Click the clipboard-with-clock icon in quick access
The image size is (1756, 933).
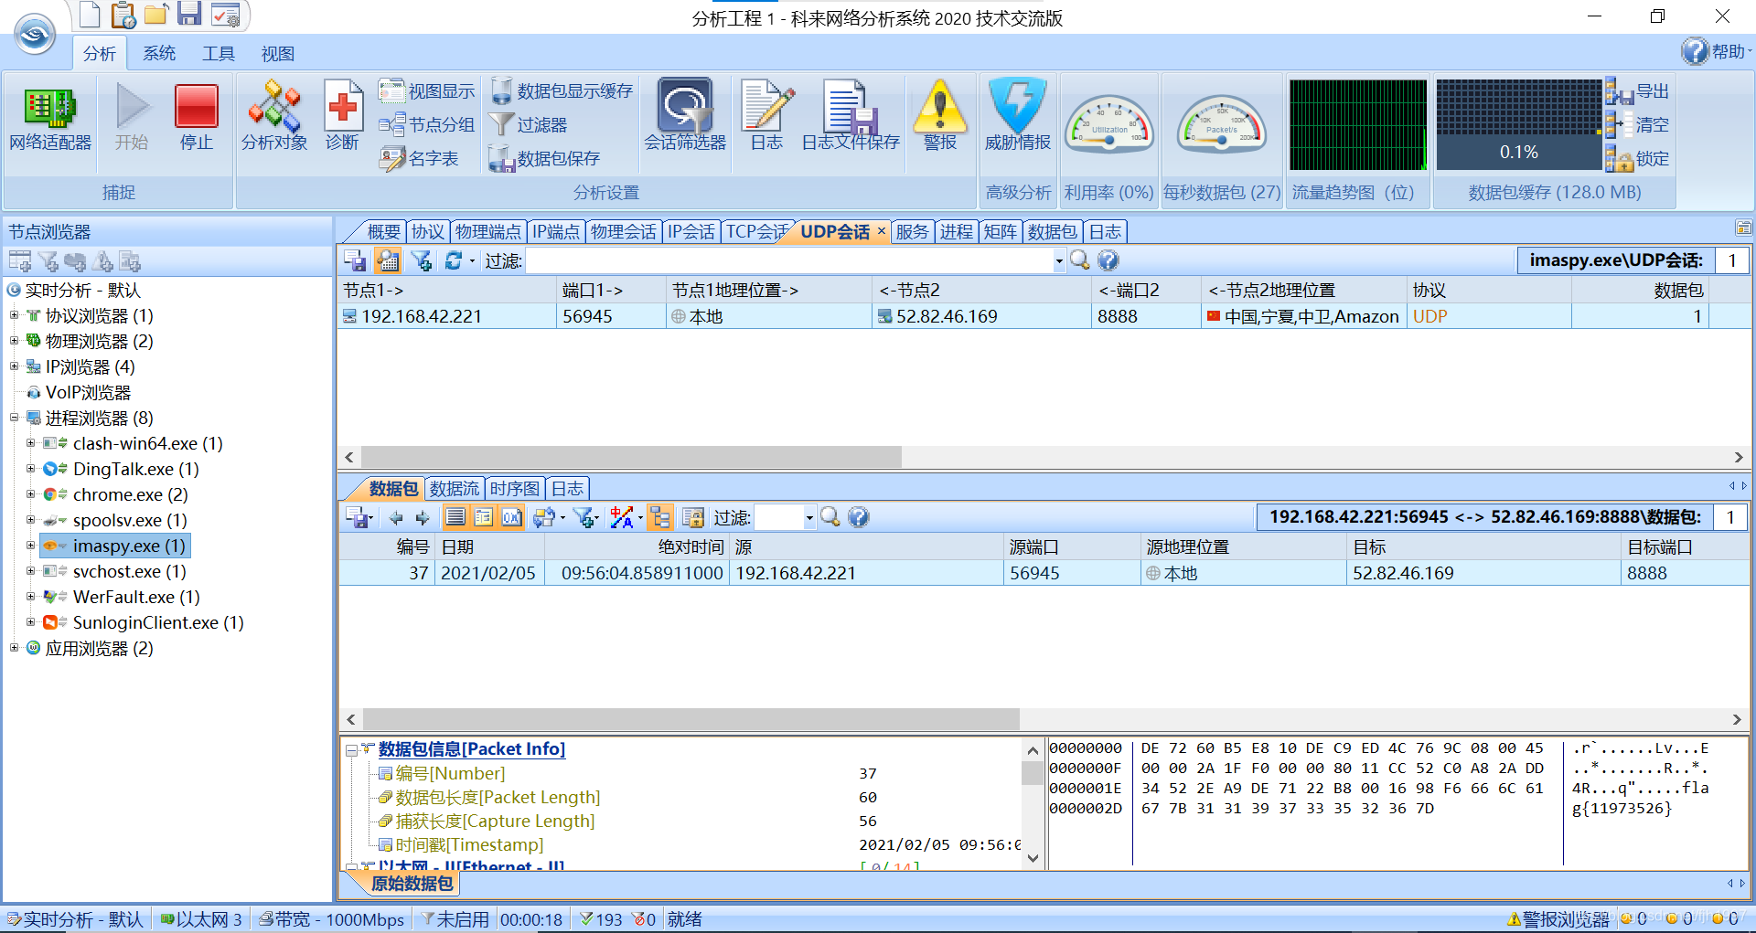point(123,15)
